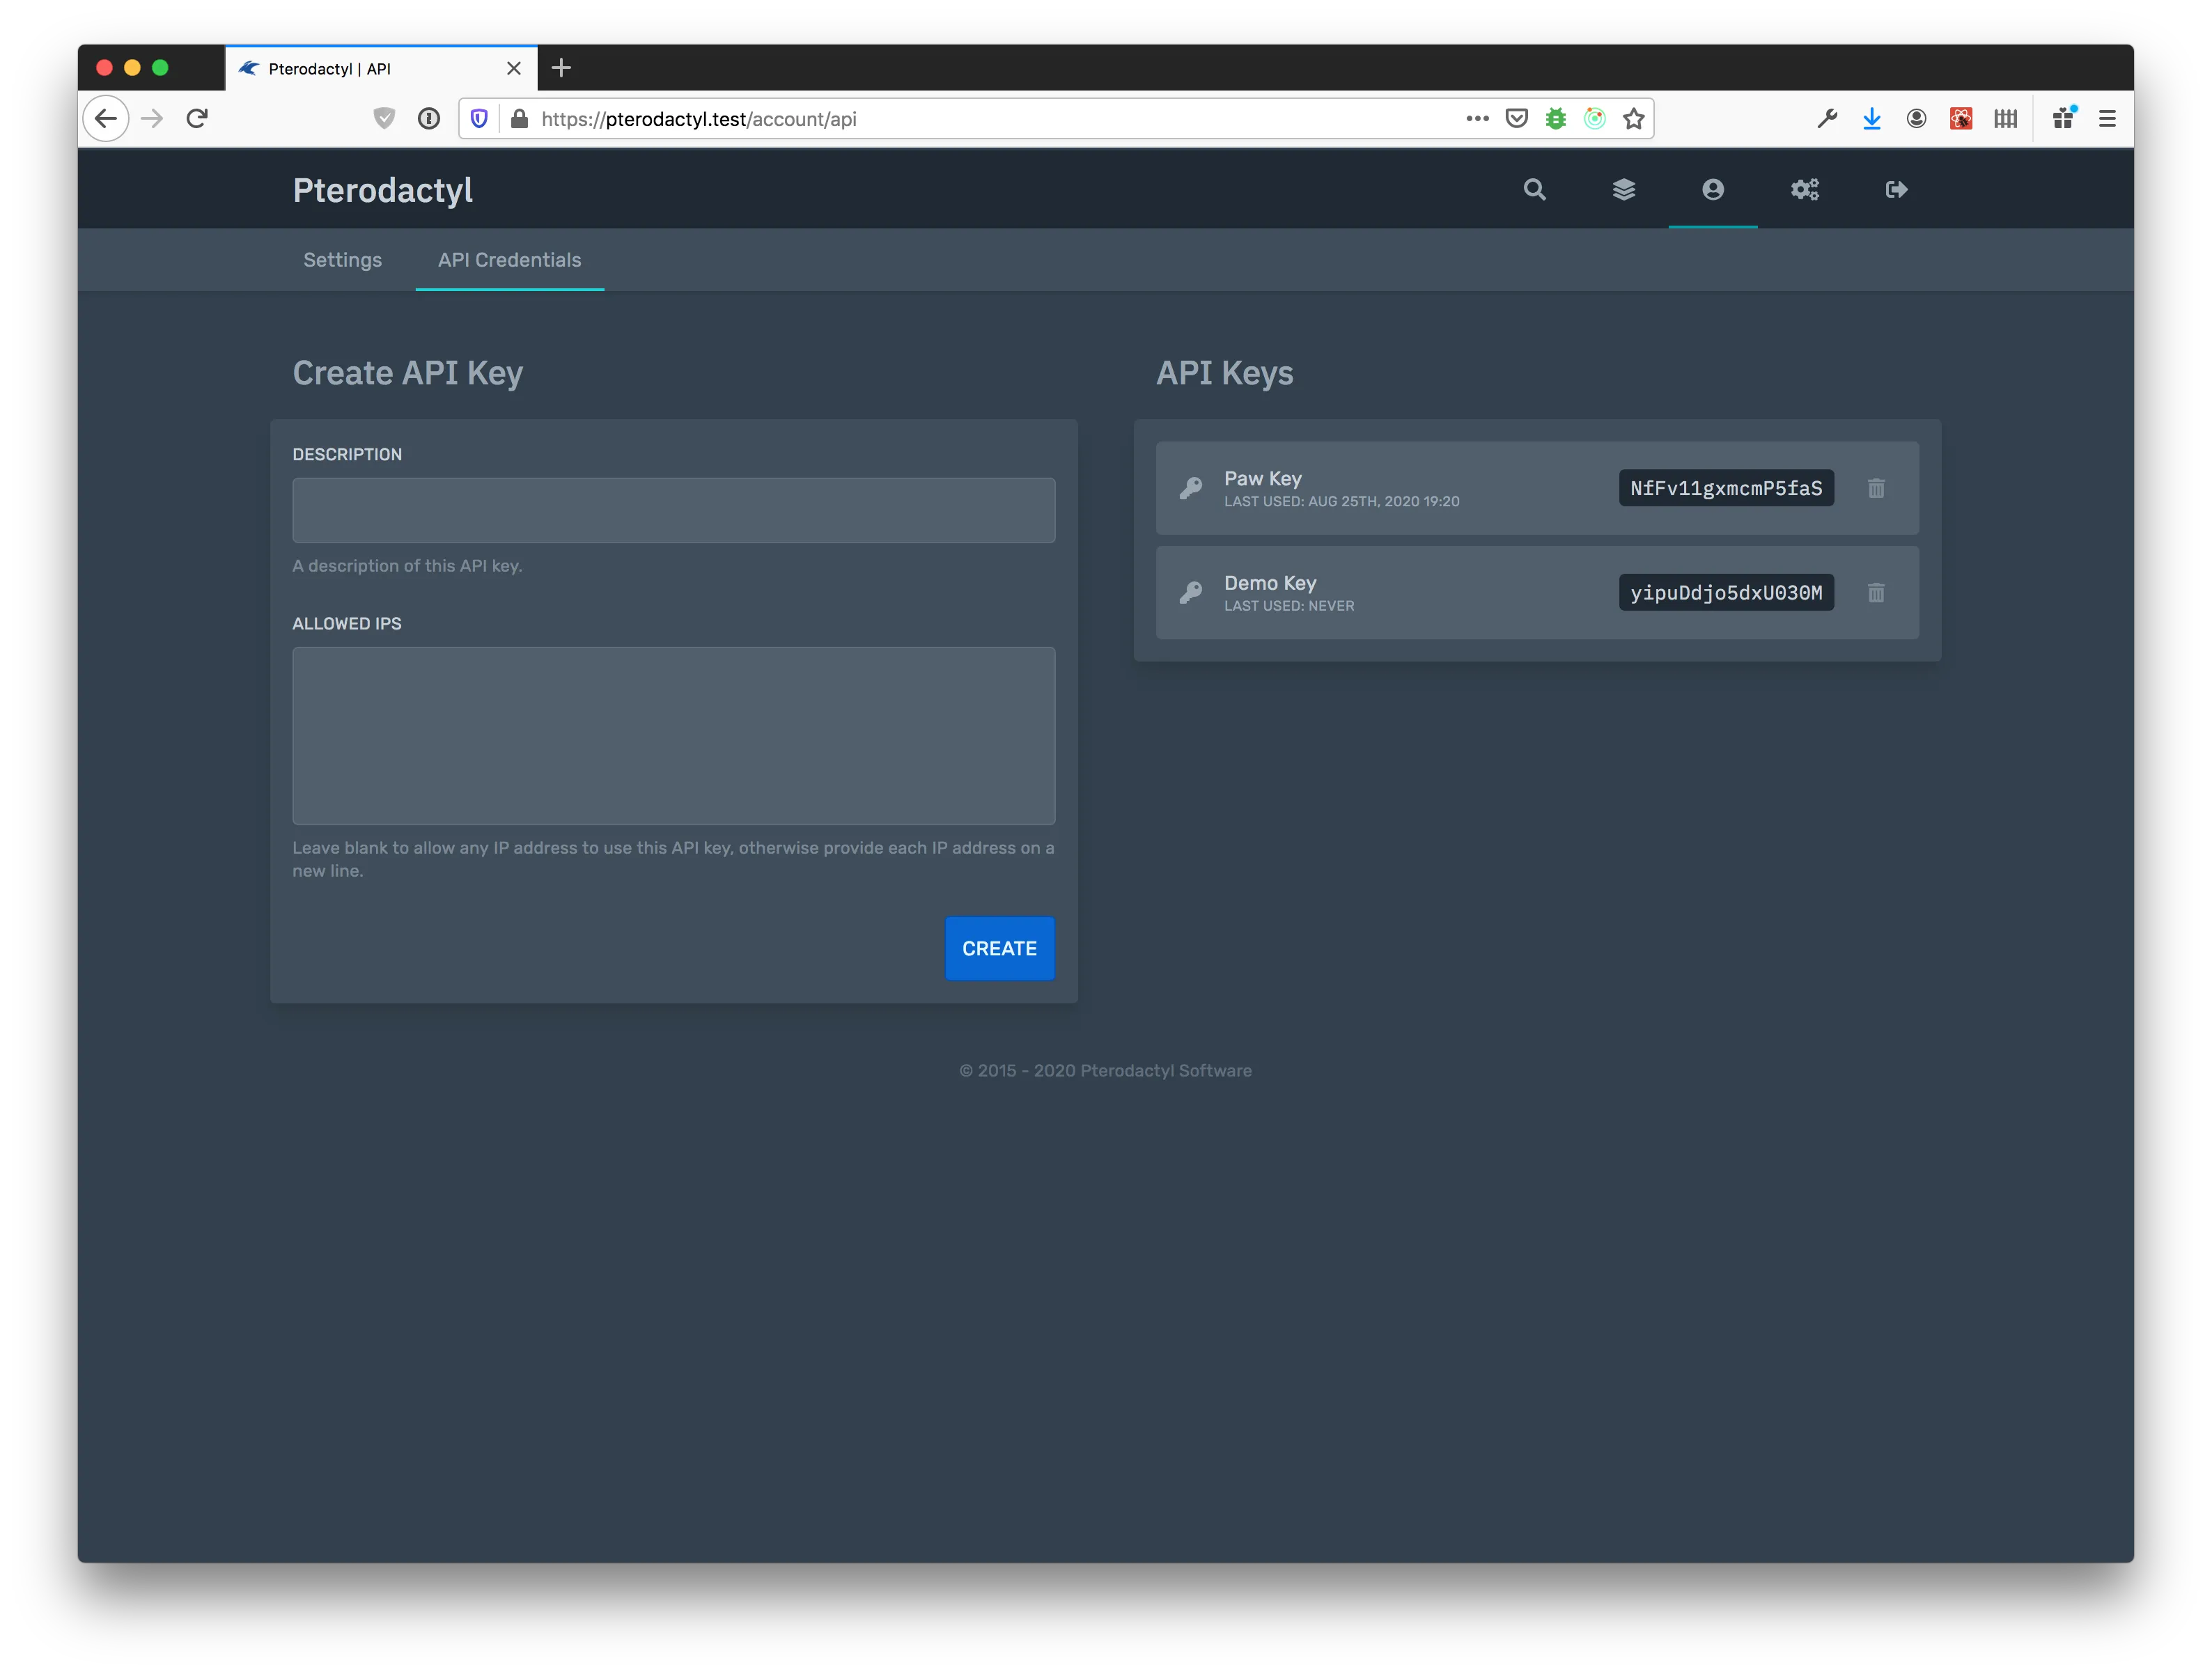
Task: Bookmark the page with the star icon
Action: coord(1634,118)
